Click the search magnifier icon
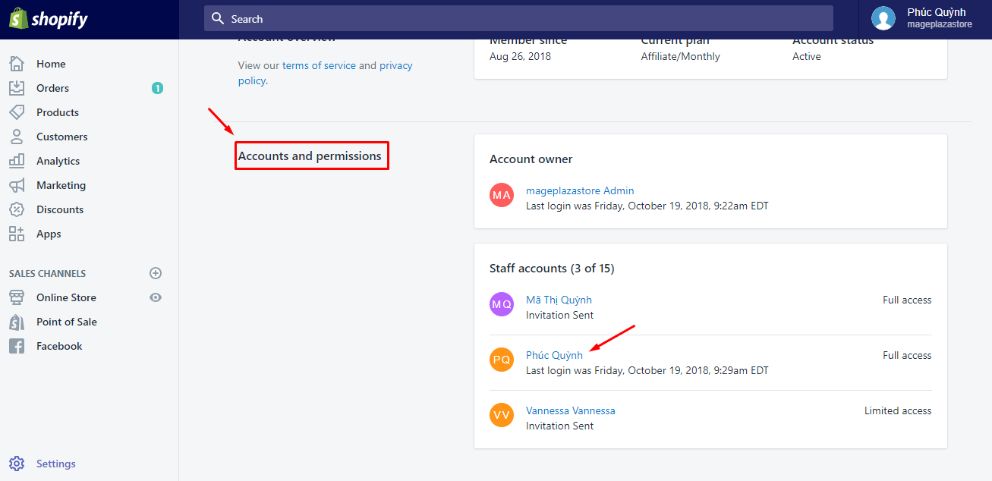 click(218, 18)
